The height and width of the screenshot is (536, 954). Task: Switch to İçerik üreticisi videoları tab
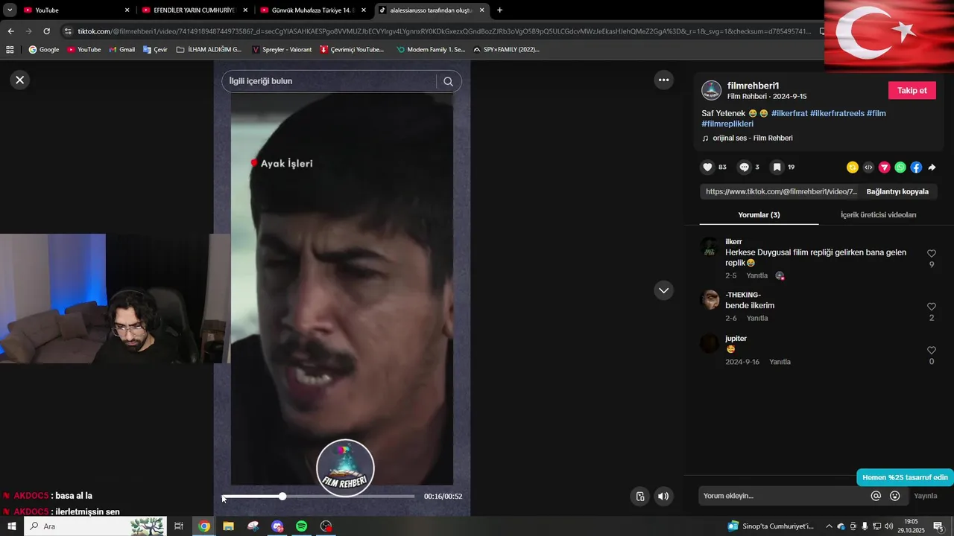[878, 215]
